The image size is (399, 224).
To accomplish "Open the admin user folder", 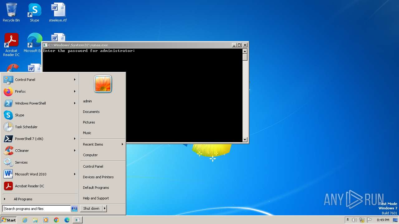I will click(103, 101).
